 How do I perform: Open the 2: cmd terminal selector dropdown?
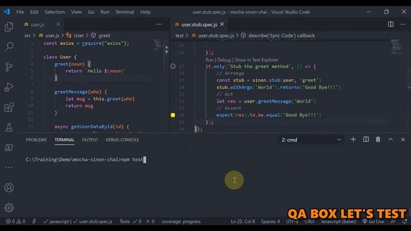311,140
